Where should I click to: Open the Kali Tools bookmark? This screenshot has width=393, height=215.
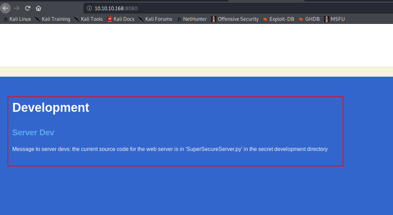click(x=88, y=19)
